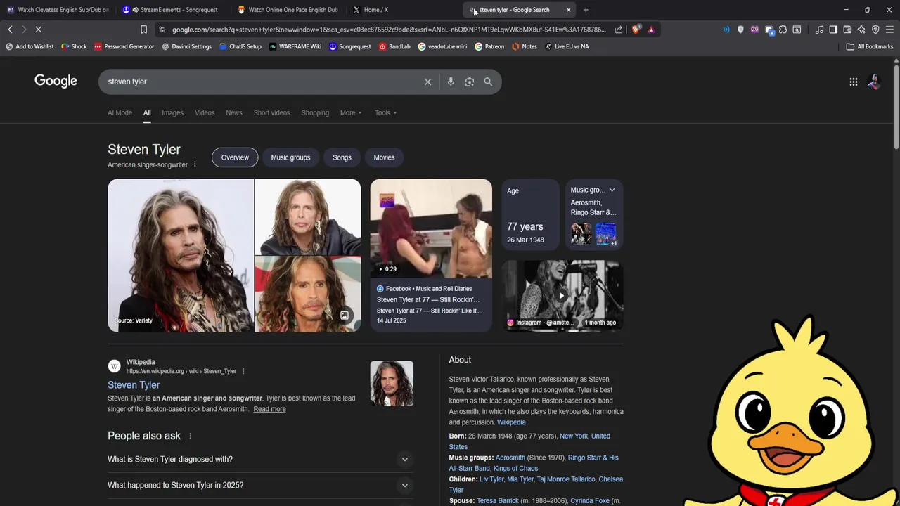Search by image with the camera lens icon
The height and width of the screenshot is (506, 900).
pyautogui.click(x=470, y=82)
